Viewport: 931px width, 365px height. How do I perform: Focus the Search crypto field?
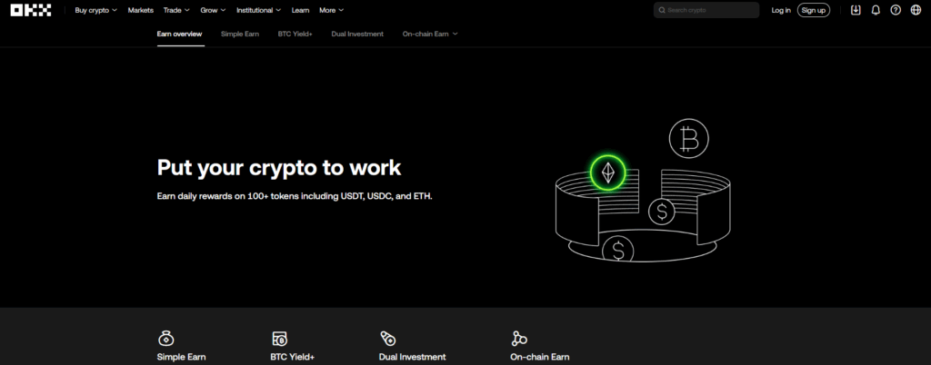click(x=709, y=10)
